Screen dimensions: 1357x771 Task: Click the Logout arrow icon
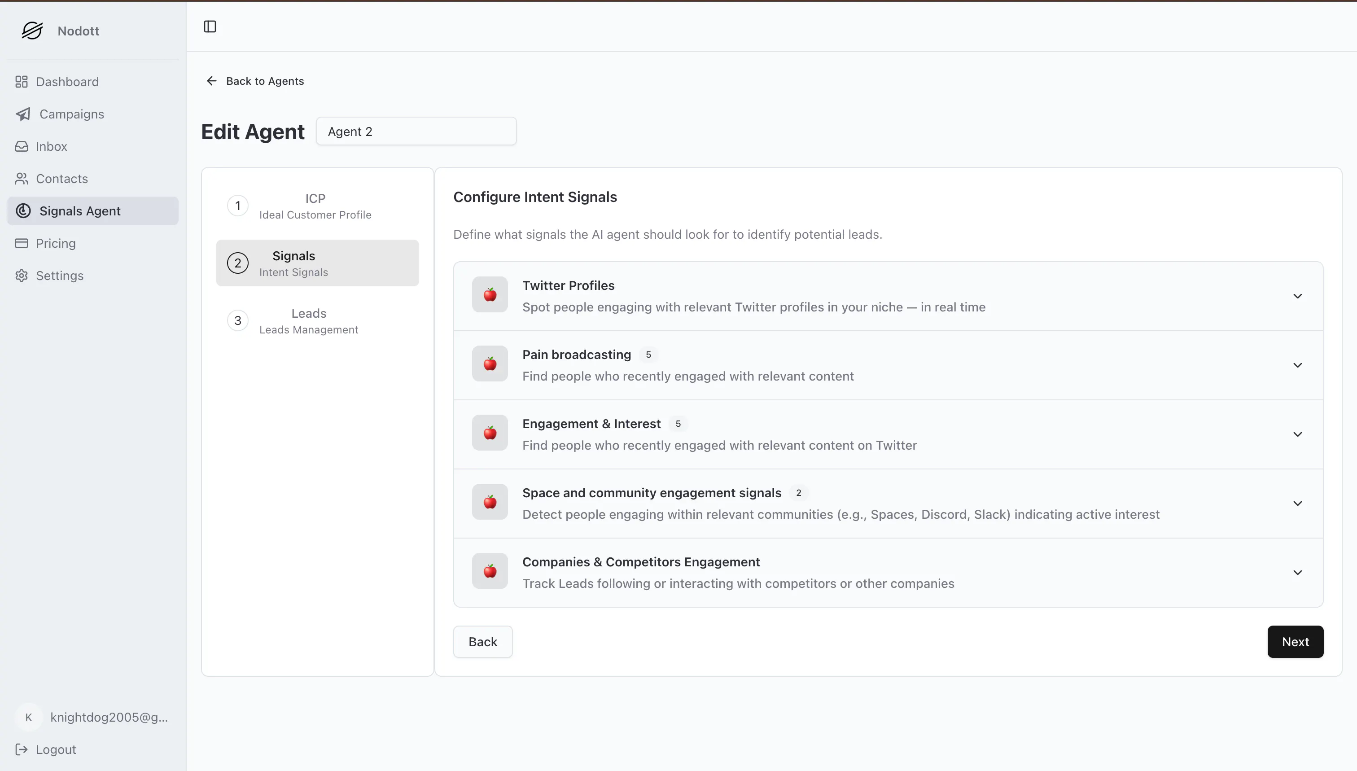click(21, 749)
